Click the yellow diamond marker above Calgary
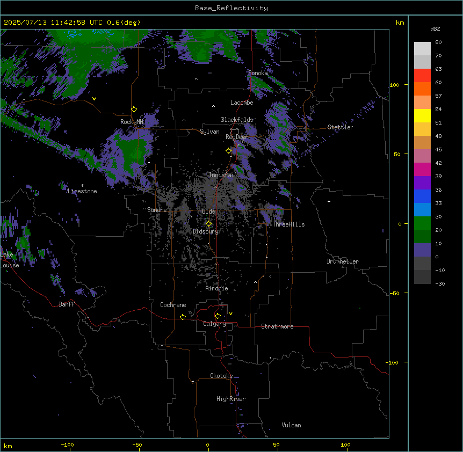463x452 pixels. [218, 316]
